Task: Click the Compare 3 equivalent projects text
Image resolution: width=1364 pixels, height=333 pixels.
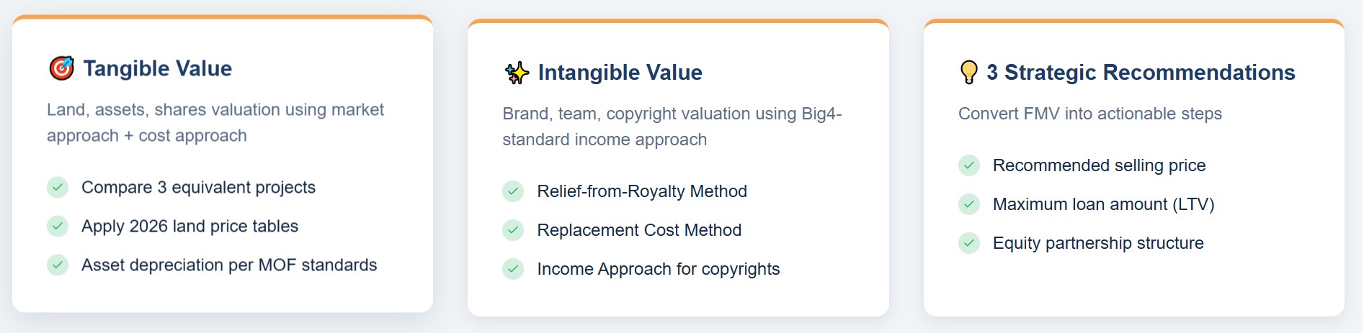Action: [198, 188]
